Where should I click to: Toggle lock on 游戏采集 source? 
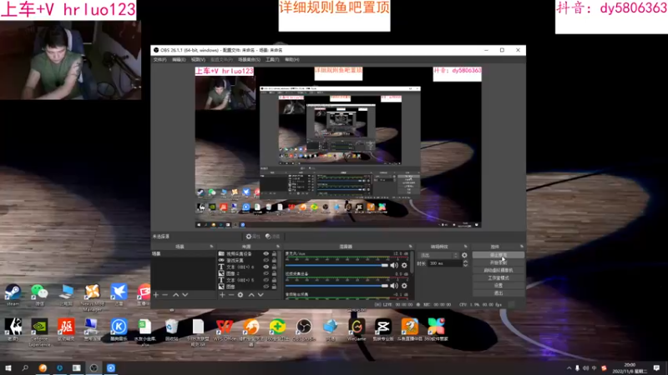274,260
